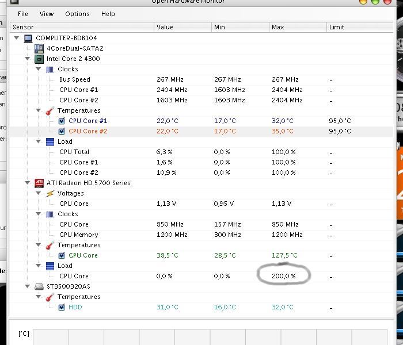This screenshot has height=345, width=403.
Task: Click the Min column header
Action: point(240,27)
